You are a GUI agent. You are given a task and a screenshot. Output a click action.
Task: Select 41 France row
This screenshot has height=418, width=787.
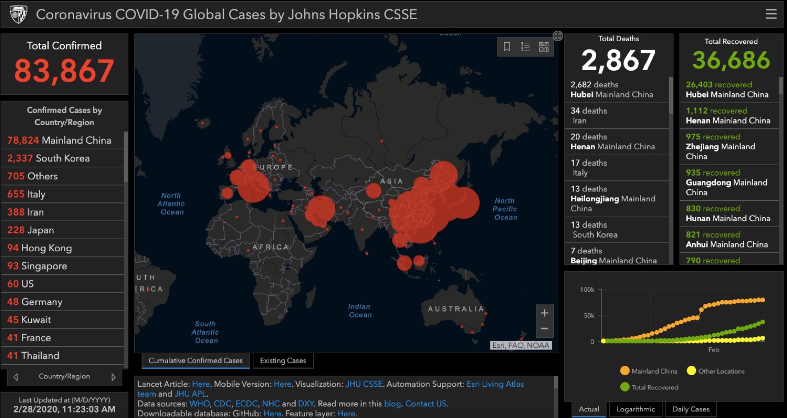[x=63, y=338]
